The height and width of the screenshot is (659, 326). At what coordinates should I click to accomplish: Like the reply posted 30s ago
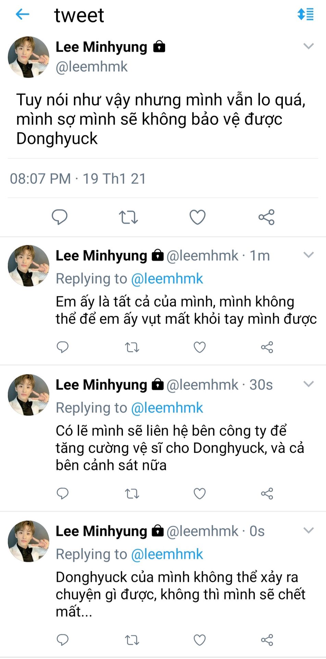(x=200, y=494)
